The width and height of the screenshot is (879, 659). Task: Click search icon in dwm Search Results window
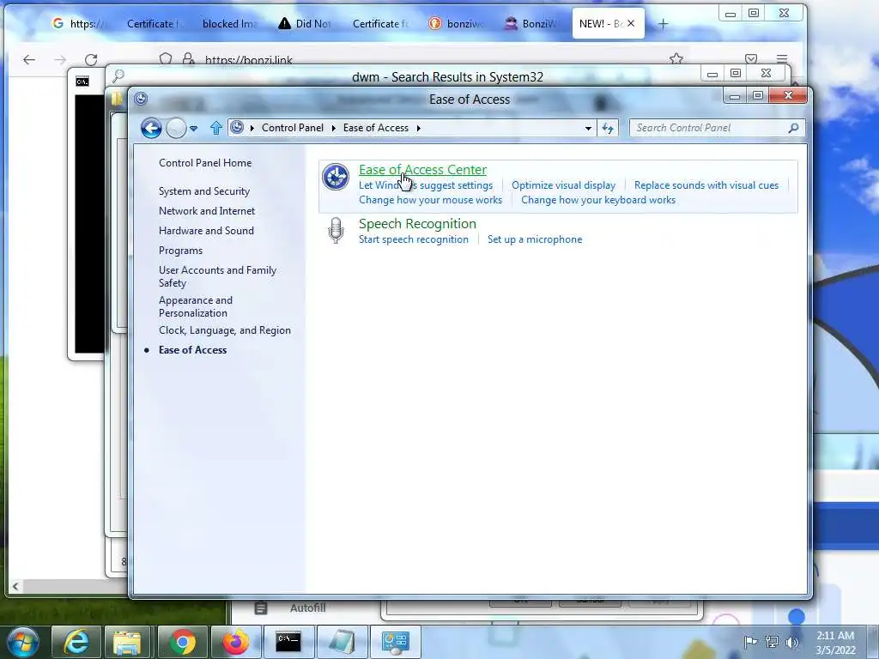point(118,76)
